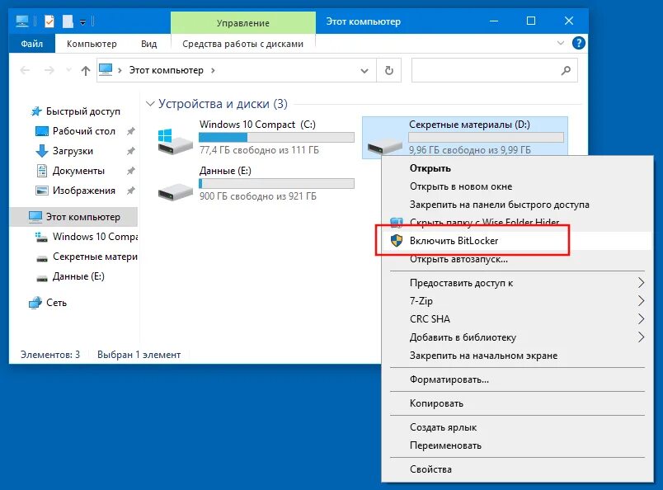Open recent locations dropdown arrow
The height and width of the screenshot is (490, 663).
point(68,70)
